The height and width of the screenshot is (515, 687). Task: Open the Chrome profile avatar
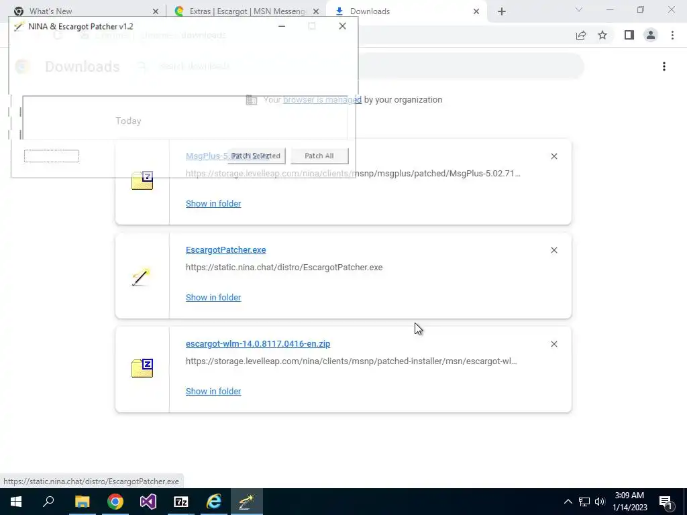pos(651,35)
